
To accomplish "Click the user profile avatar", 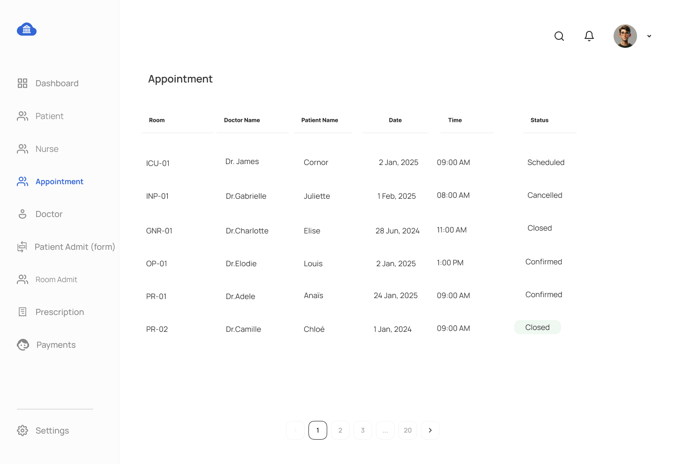I will click(x=625, y=36).
